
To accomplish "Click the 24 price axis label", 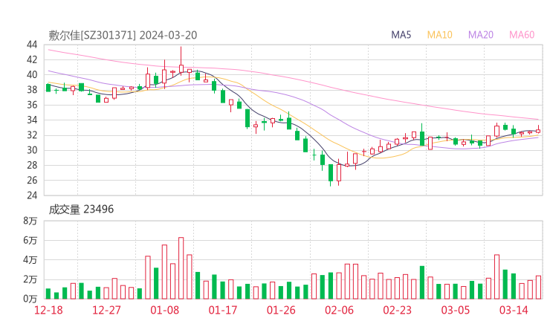I will pyautogui.click(x=32, y=195).
